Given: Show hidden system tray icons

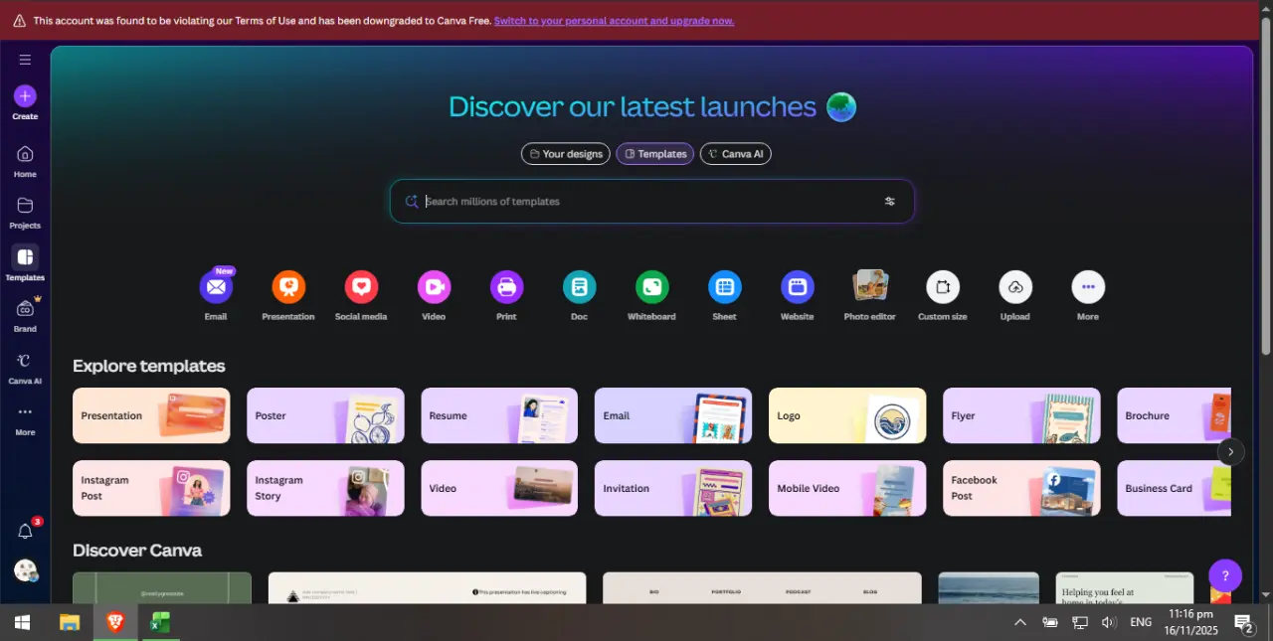Looking at the screenshot, I should point(1019,623).
